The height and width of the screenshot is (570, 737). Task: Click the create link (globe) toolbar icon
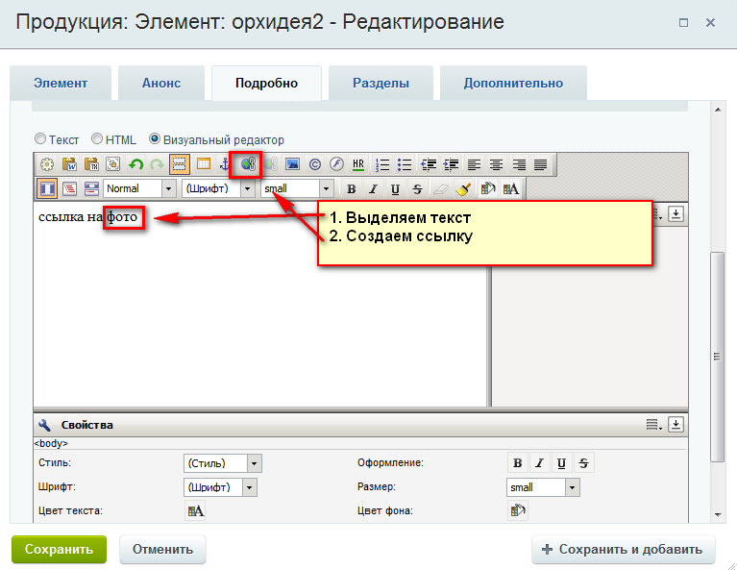pos(249,164)
